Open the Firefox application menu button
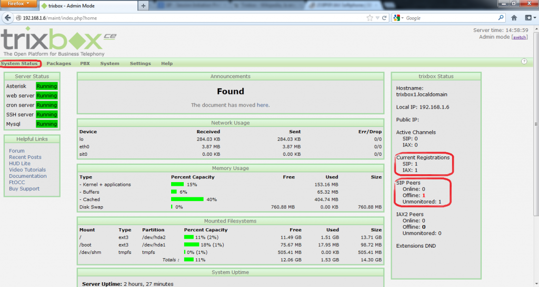Image resolution: width=539 pixels, height=287 pixels. 19,4
